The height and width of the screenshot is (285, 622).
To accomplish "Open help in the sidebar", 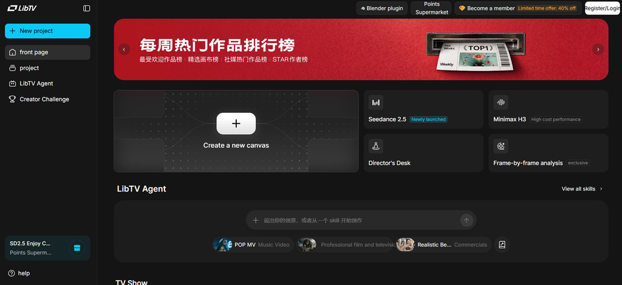I will tap(19, 273).
